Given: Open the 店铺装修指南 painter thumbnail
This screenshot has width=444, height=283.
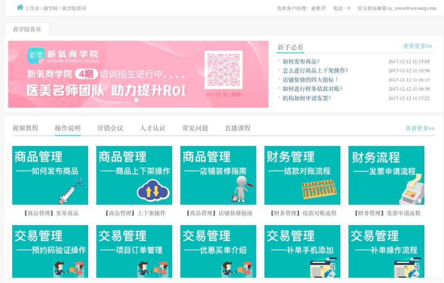Looking at the screenshot, I should pos(218,175).
